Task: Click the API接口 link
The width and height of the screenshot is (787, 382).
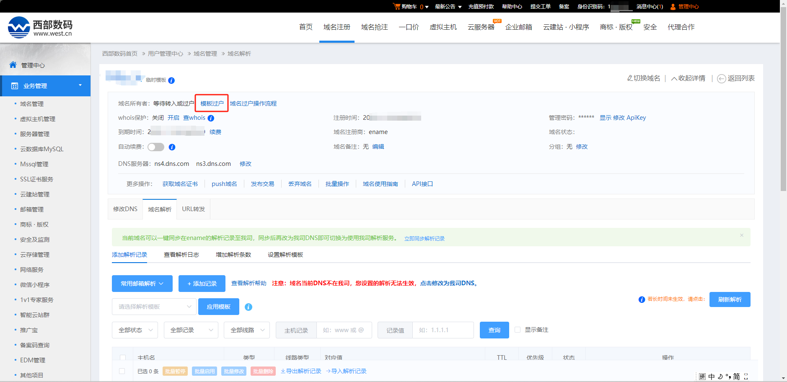Action: pos(422,184)
